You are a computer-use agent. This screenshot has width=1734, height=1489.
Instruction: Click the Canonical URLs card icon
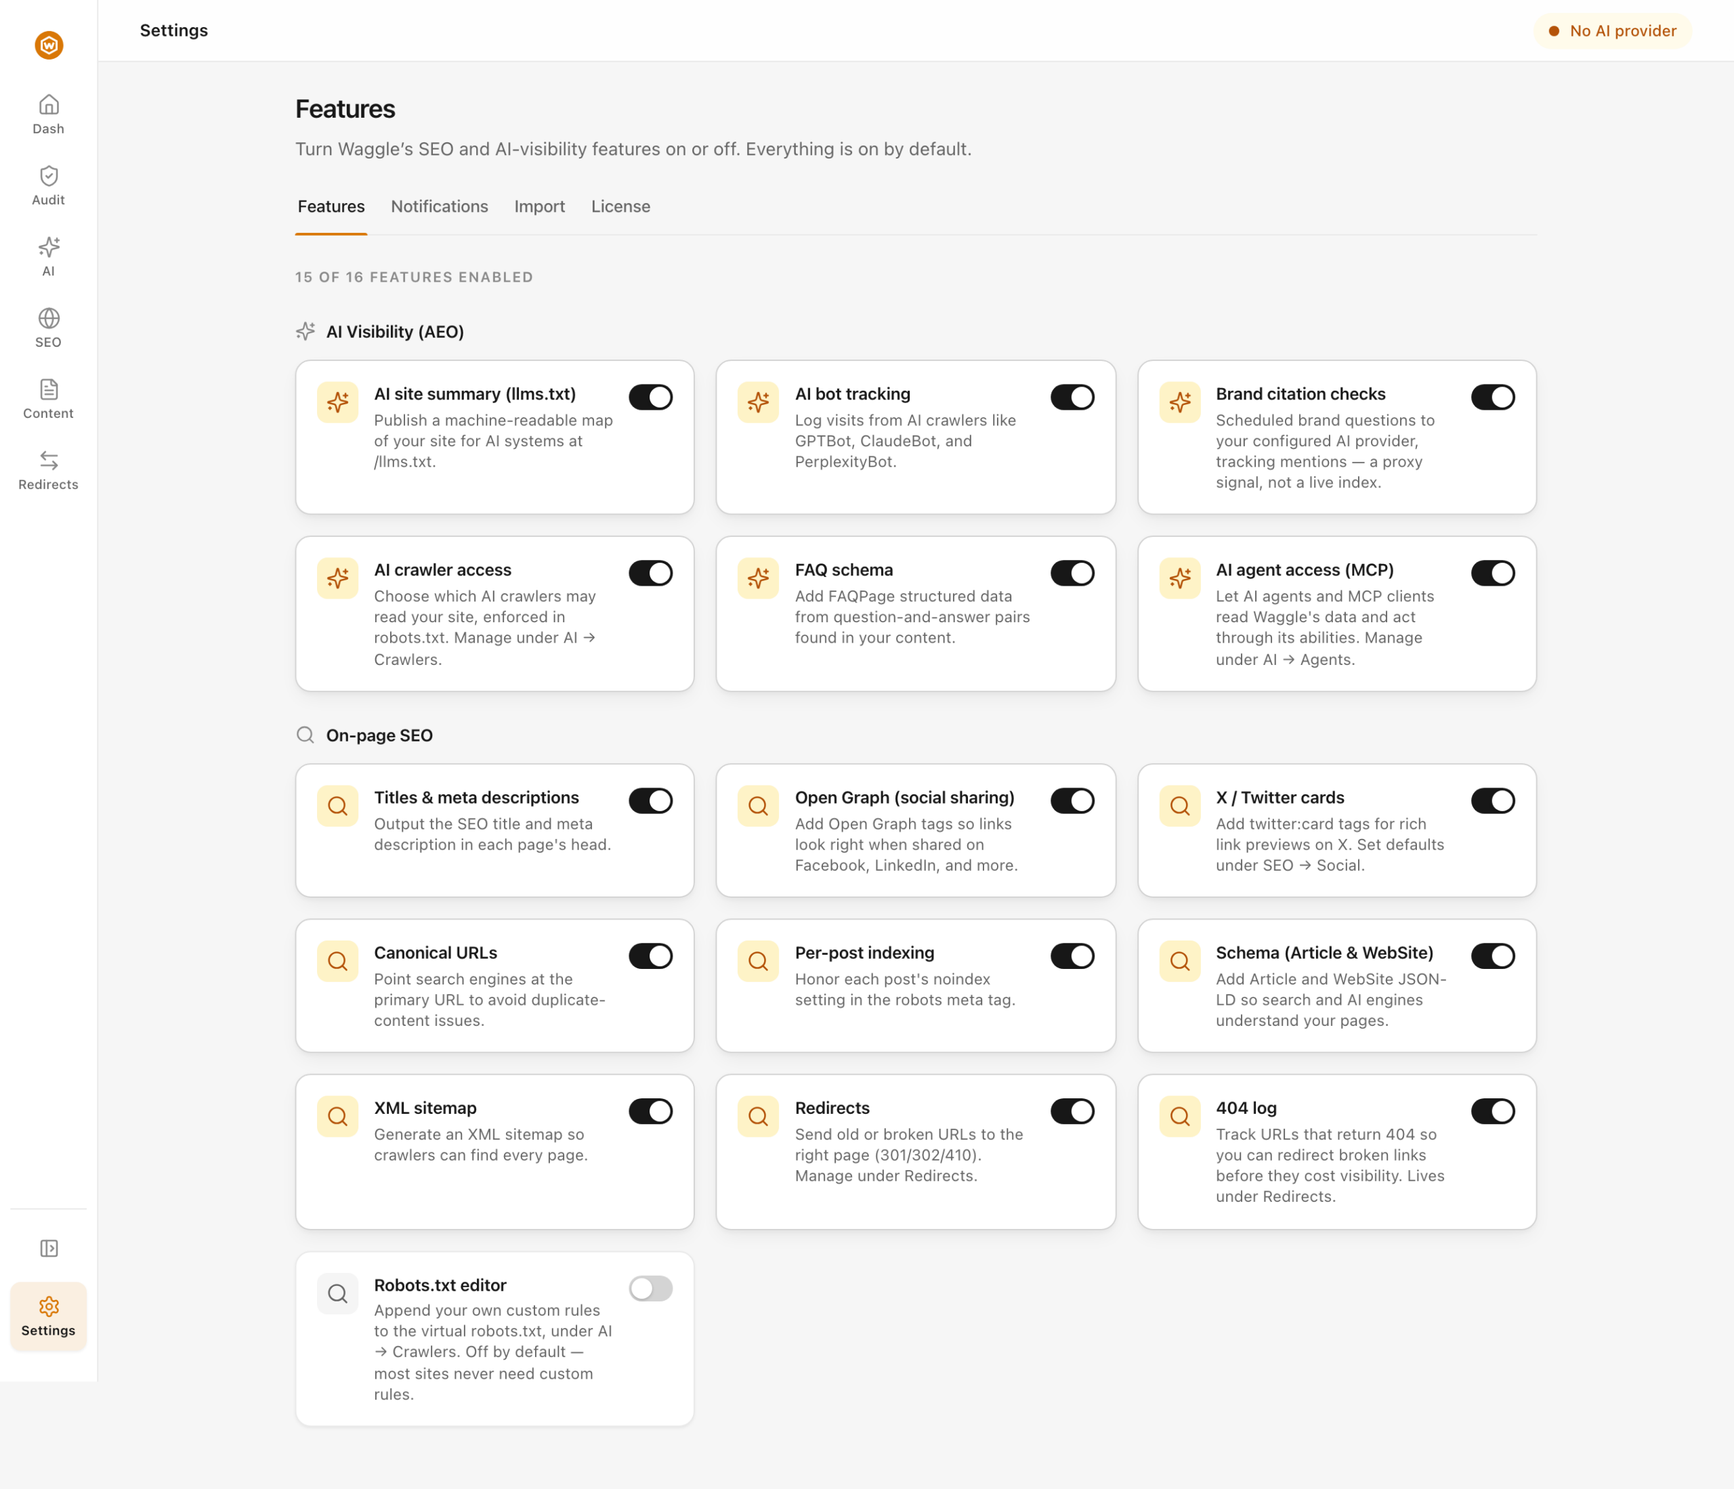[337, 961]
